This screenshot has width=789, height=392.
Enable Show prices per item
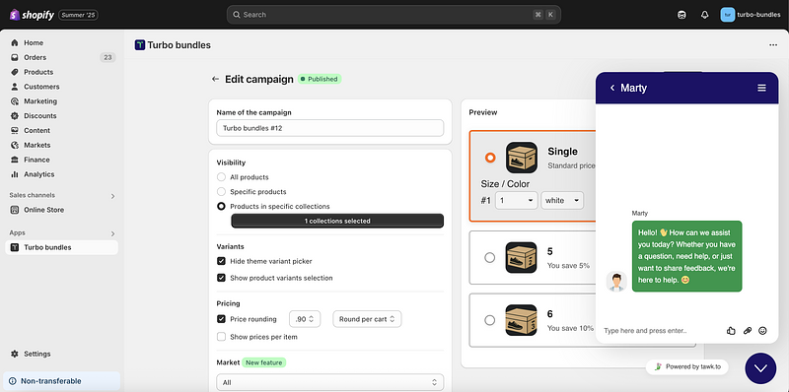coord(221,337)
